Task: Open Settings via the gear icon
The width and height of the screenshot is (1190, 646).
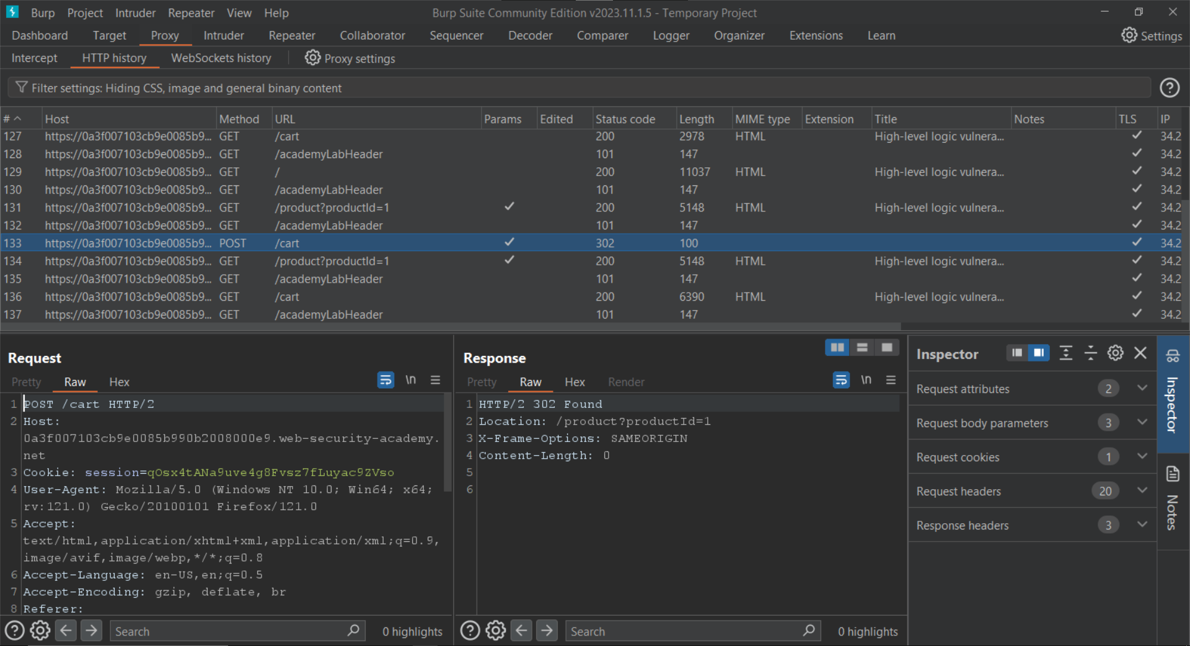Action: 1129,35
